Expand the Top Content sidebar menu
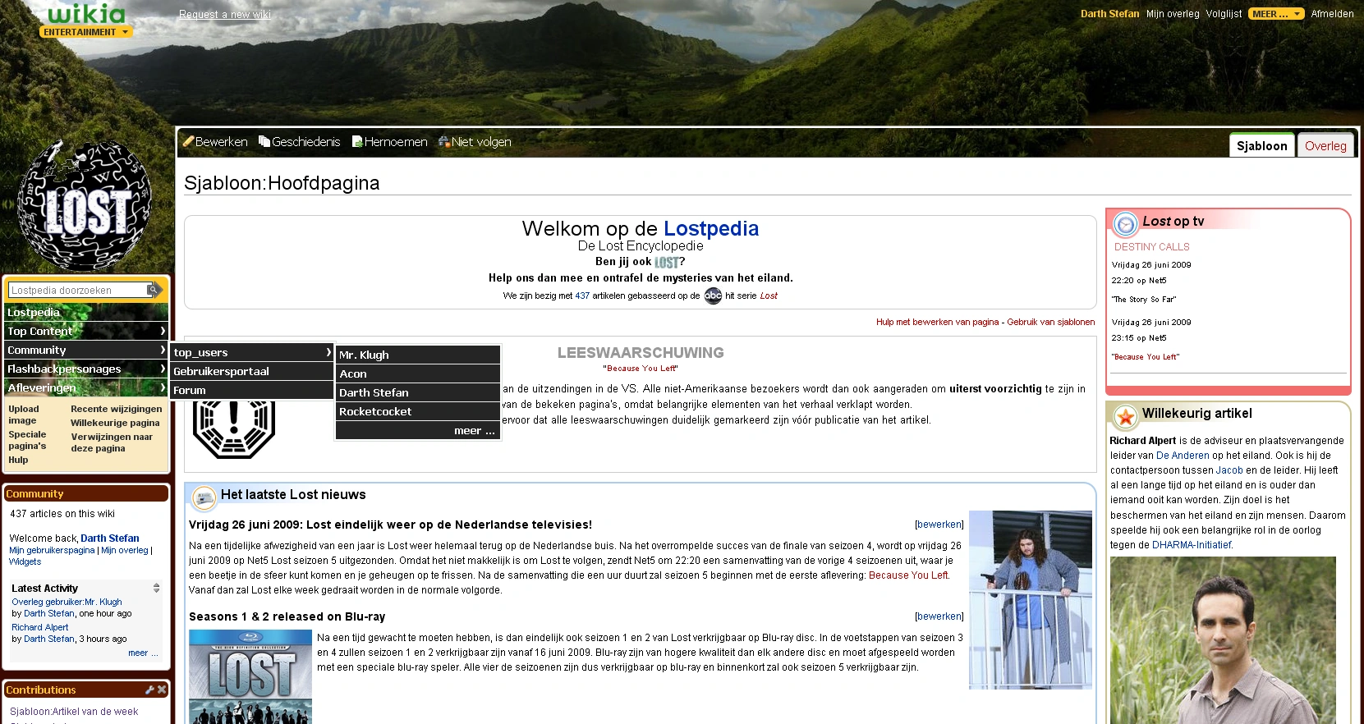Viewport: 1364px width, 724px height. coord(86,331)
